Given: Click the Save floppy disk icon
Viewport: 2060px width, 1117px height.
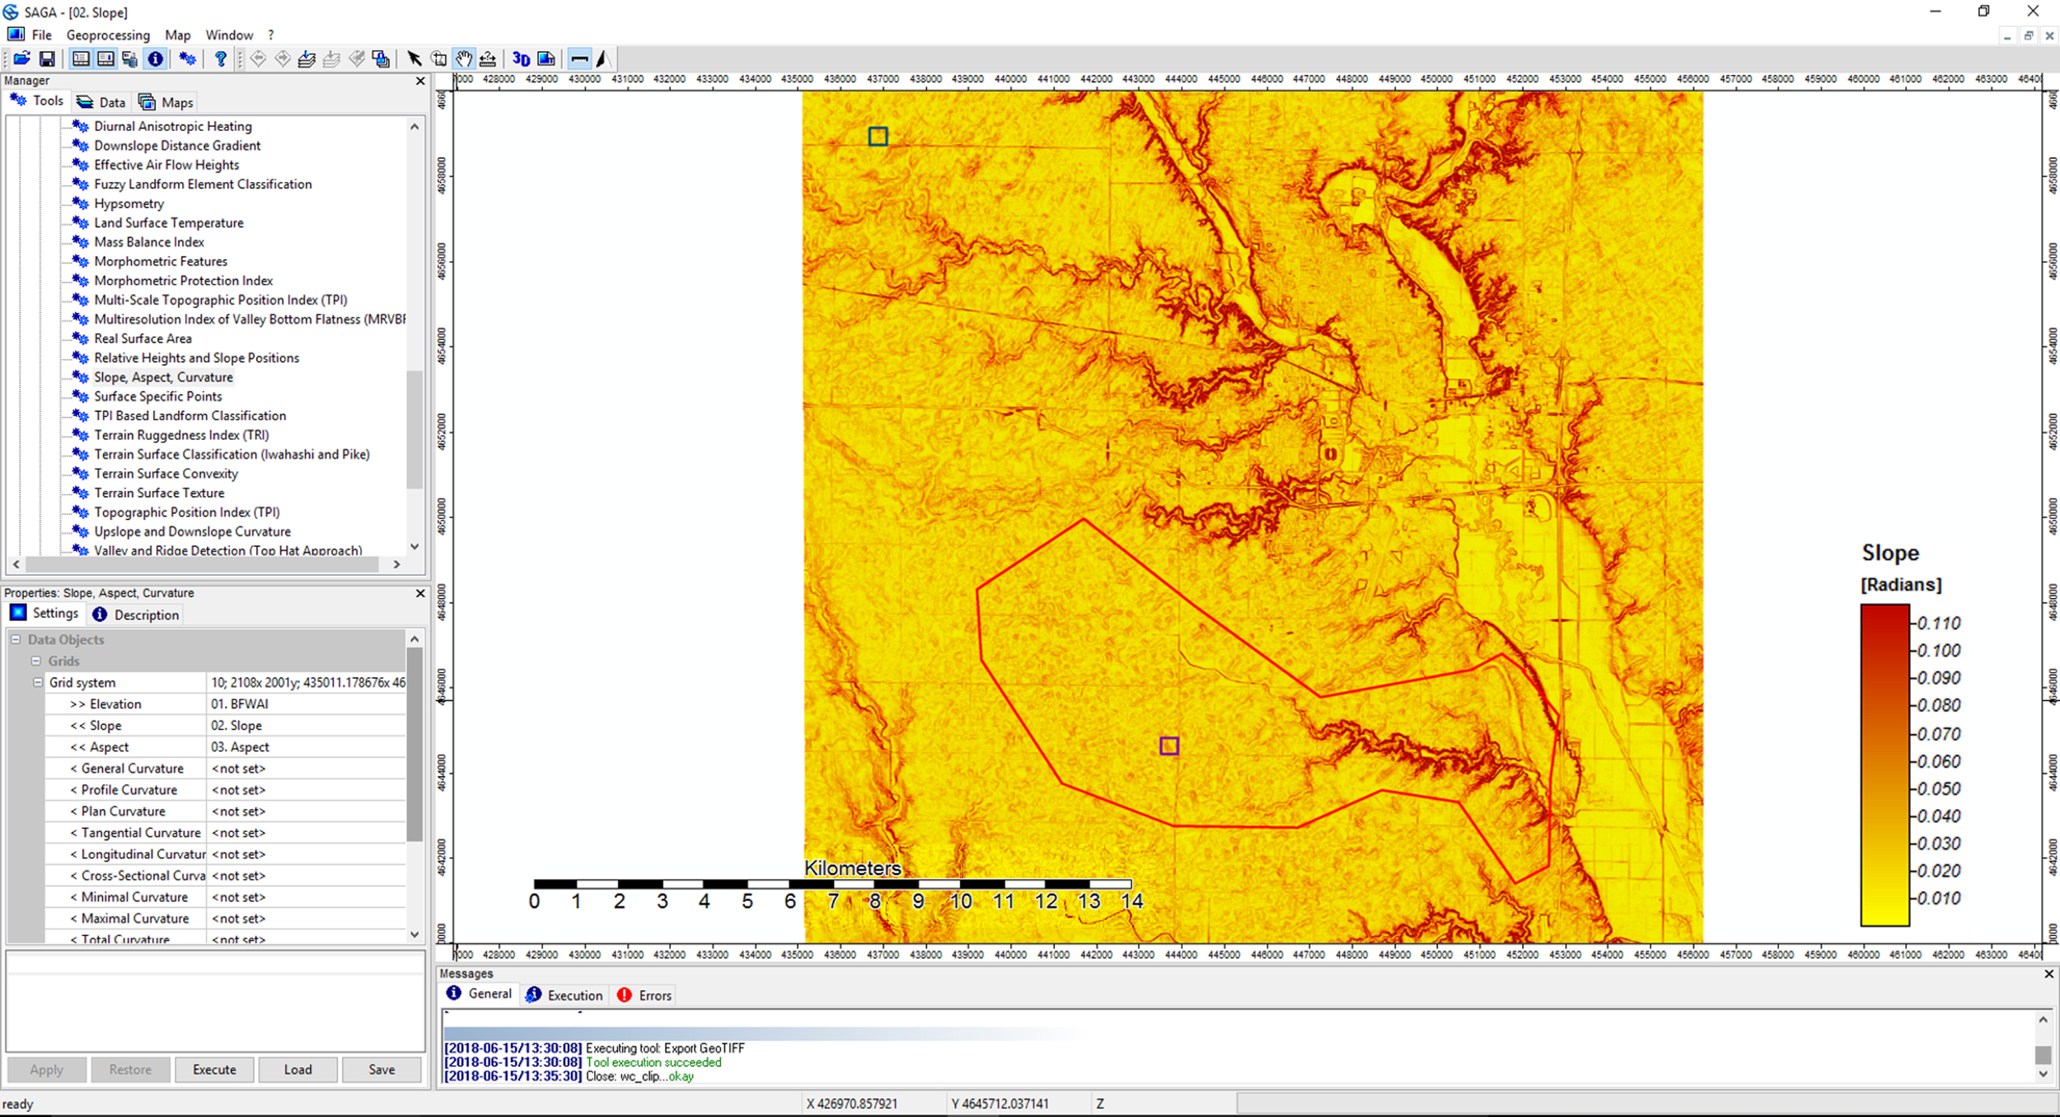Looking at the screenshot, I should [x=47, y=58].
